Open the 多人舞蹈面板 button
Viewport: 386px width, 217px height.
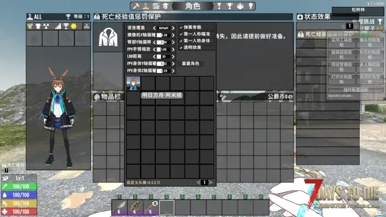click(x=370, y=67)
